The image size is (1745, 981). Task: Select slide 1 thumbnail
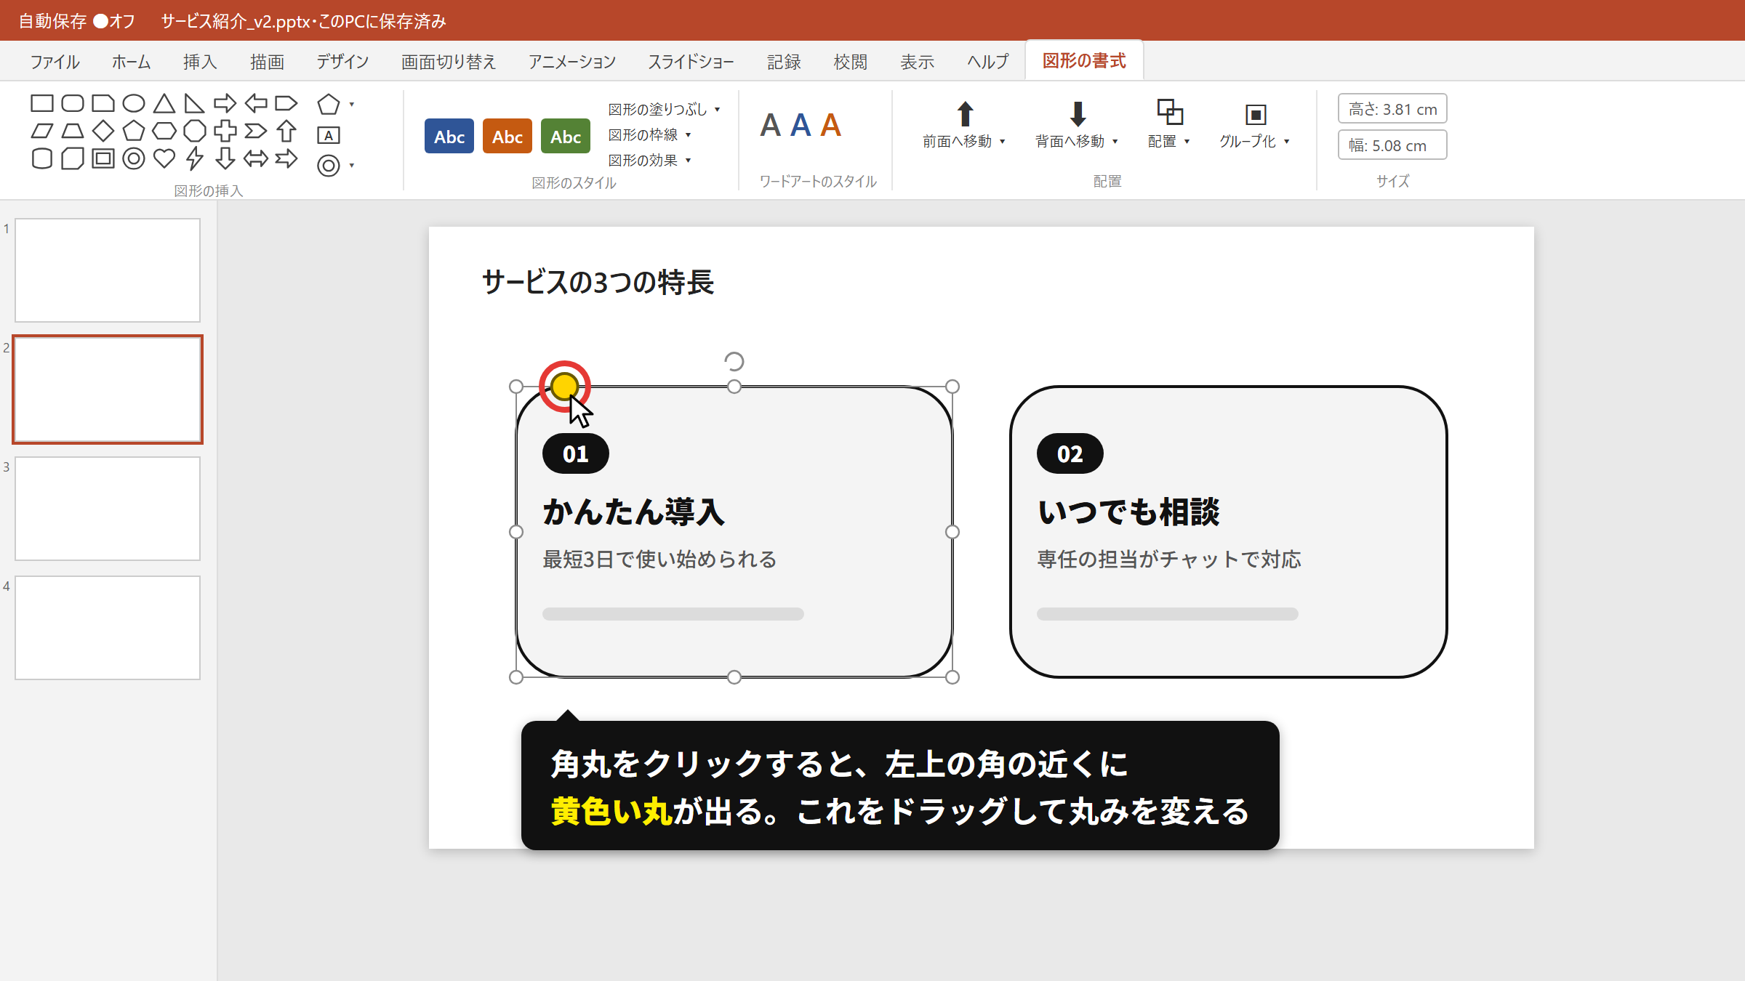(x=108, y=270)
